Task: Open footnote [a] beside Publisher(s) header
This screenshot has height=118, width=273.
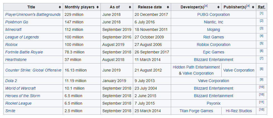Action: [248, 6]
